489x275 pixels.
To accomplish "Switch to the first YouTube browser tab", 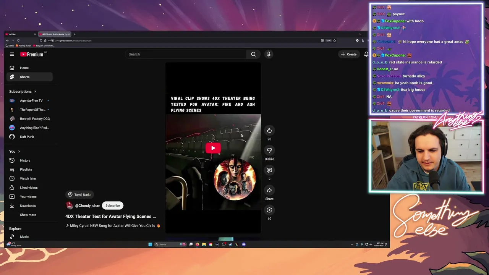I will click(x=21, y=34).
